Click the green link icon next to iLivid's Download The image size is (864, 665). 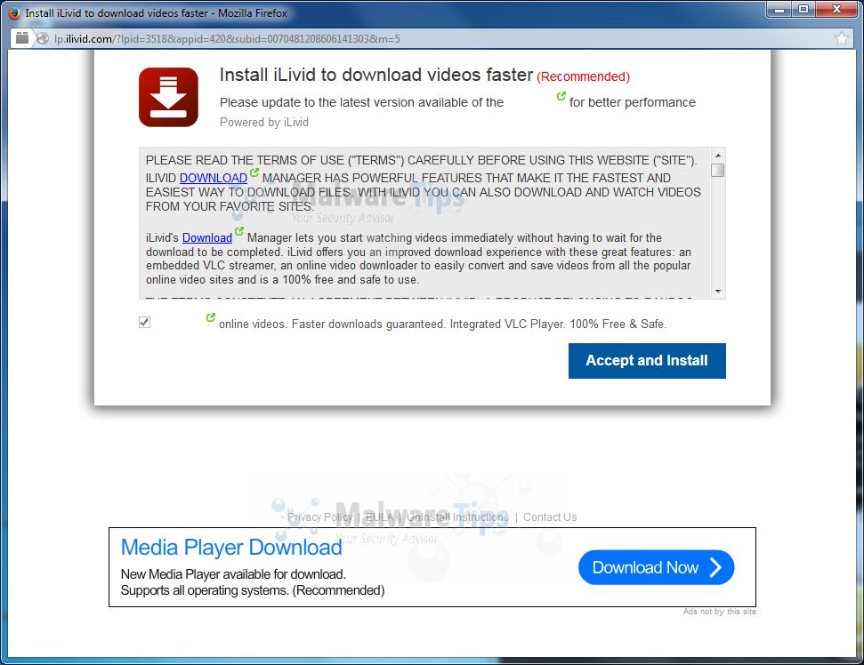(239, 231)
